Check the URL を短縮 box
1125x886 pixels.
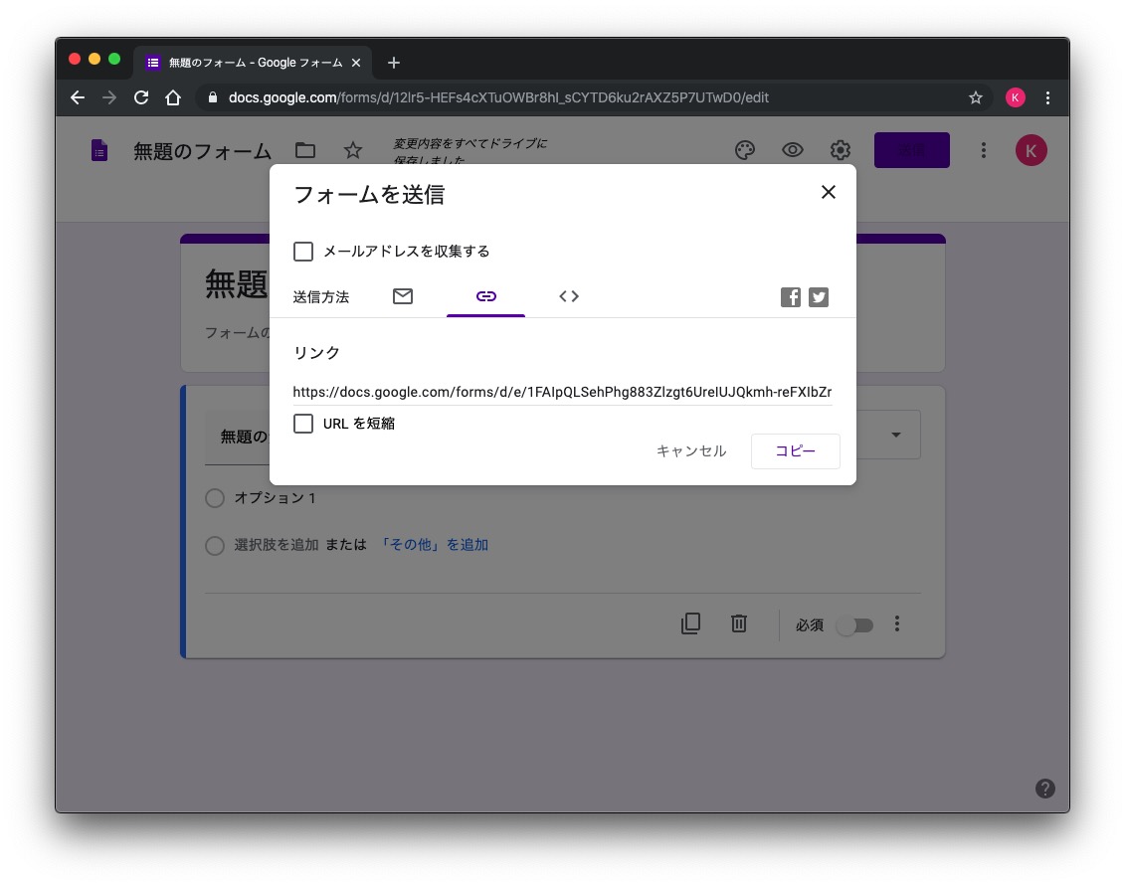pyautogui.click(x=303, y=424)
